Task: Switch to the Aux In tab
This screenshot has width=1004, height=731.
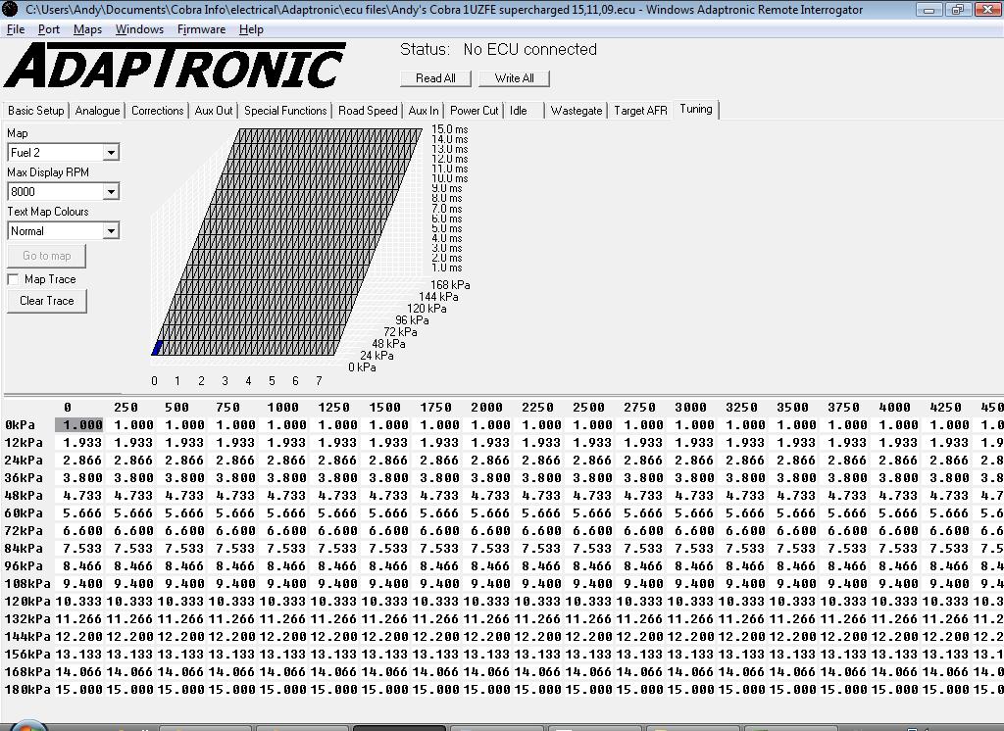Action: click(424, 110)
